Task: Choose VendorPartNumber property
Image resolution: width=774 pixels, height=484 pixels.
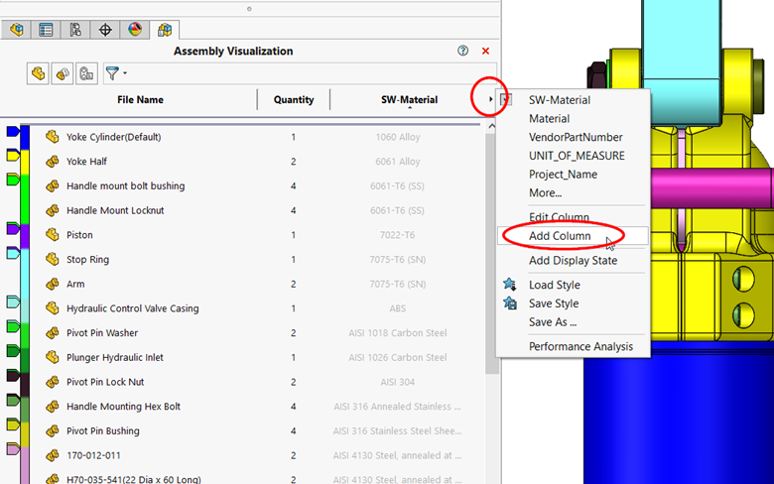Action: click(576, 137)
